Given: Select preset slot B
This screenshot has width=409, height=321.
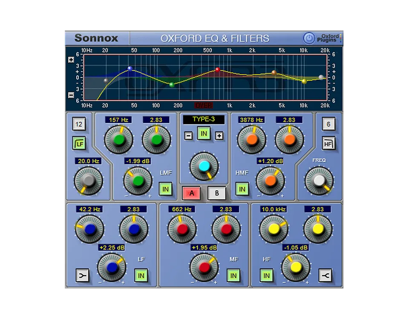Looking at the screenshot, I should 217,193.
